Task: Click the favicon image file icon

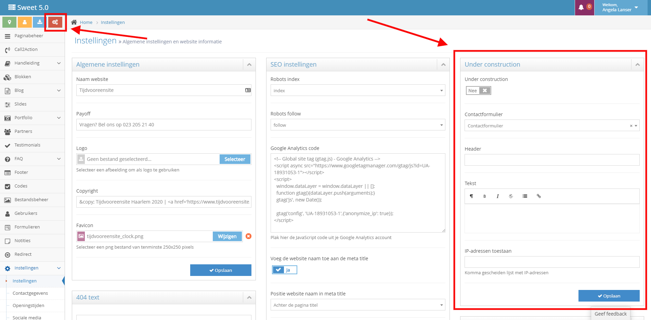Action: tap(81, 236)
